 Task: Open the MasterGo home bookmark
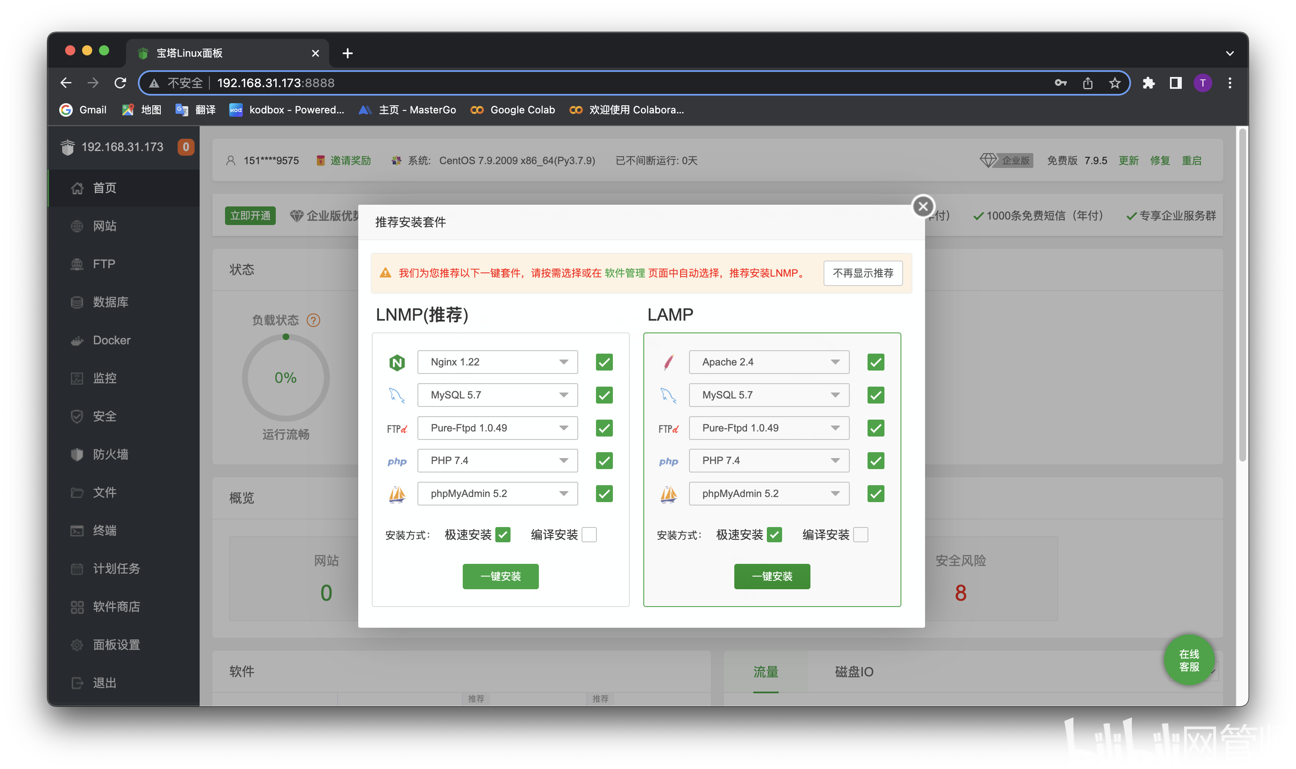pyautogui.click(x=407, y=110)
